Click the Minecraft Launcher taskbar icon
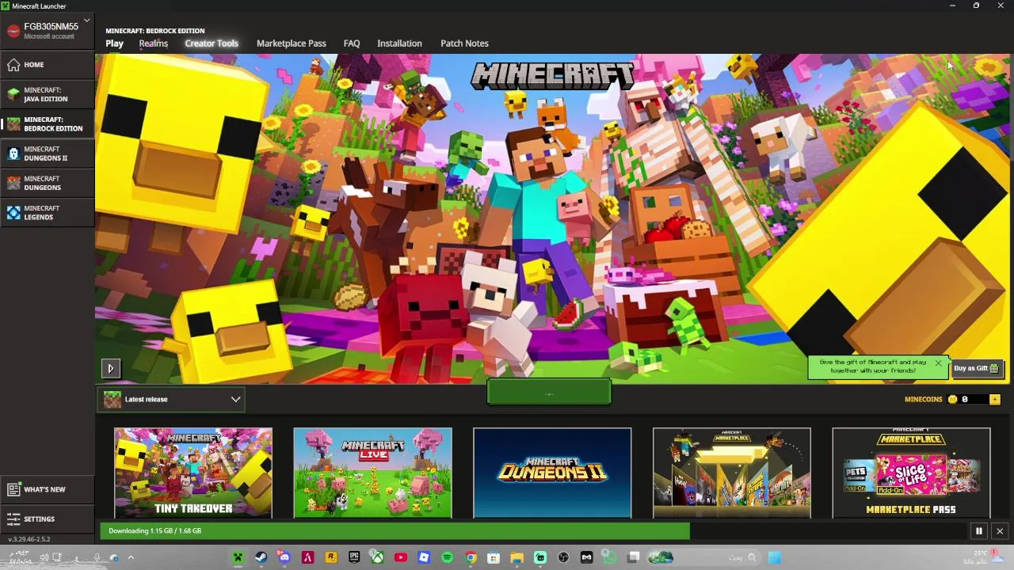The width and height of the screenshot is (1014, 570). point(238,557)
